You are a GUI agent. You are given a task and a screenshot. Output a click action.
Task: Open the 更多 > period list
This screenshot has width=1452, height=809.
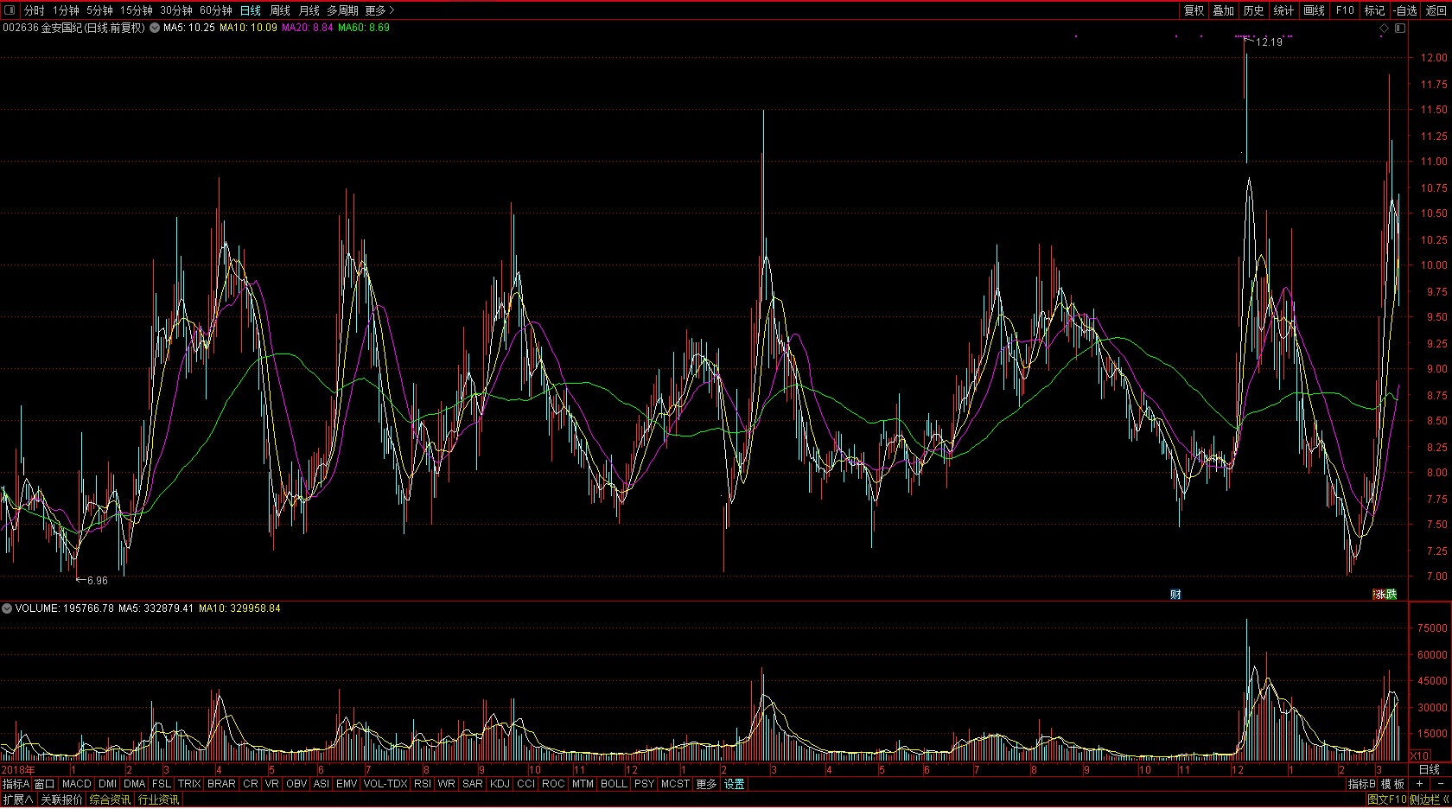pos(379,10)
